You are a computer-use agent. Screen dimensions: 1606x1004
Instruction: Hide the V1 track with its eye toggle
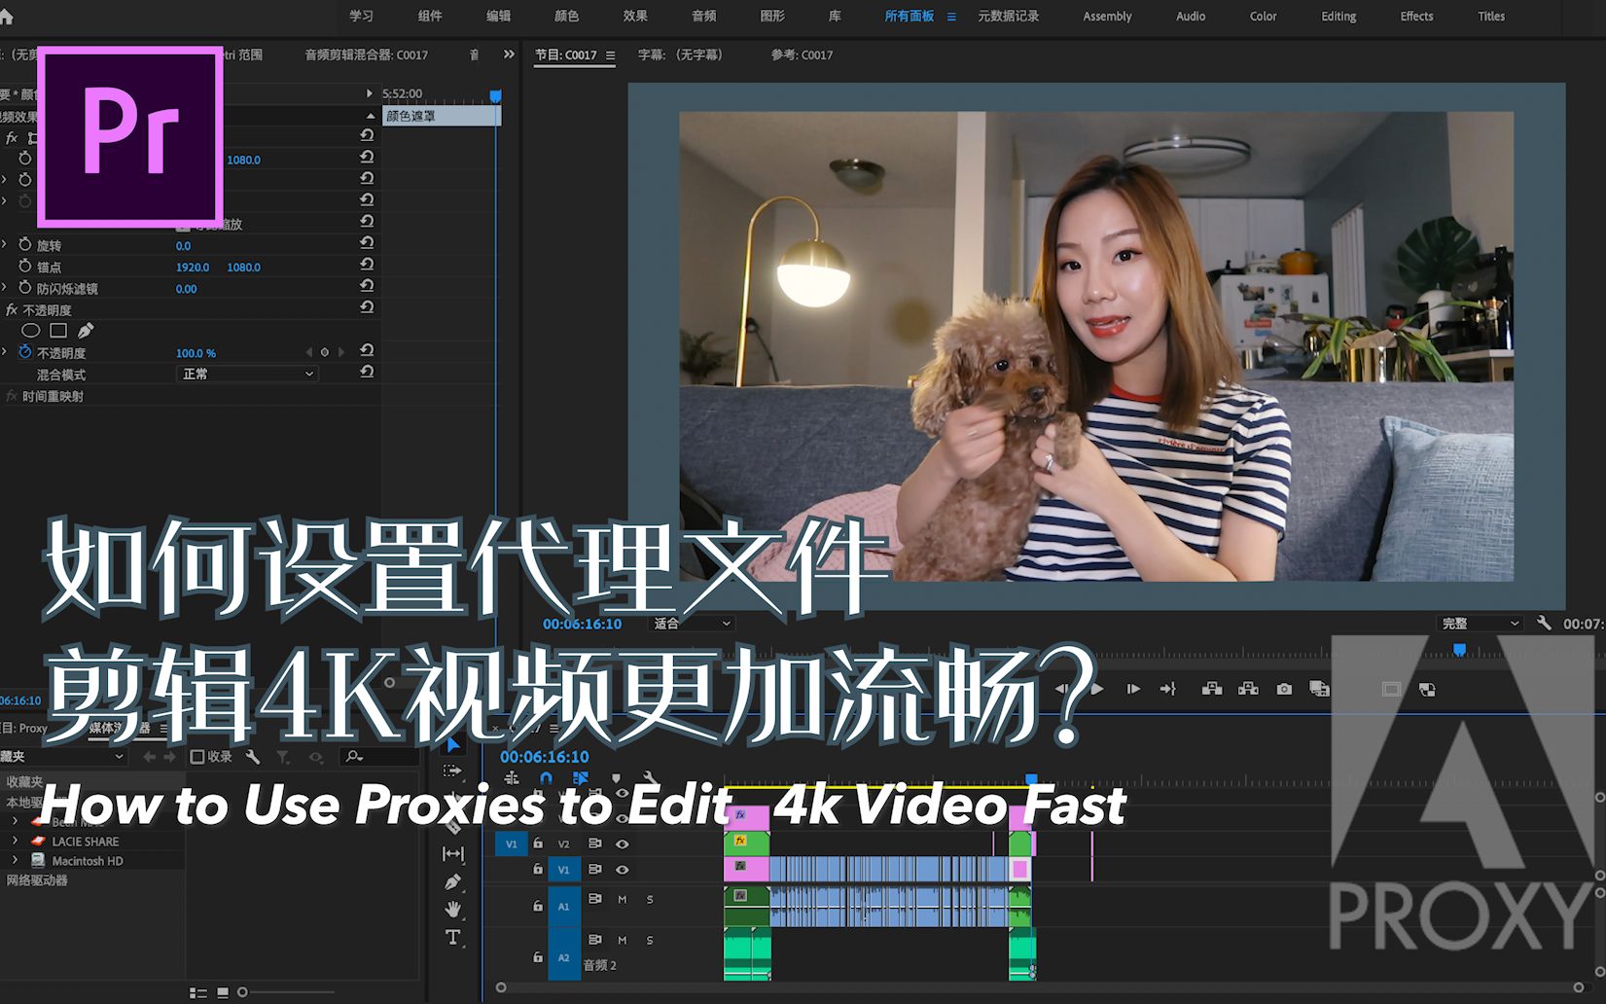coord(622,871)
